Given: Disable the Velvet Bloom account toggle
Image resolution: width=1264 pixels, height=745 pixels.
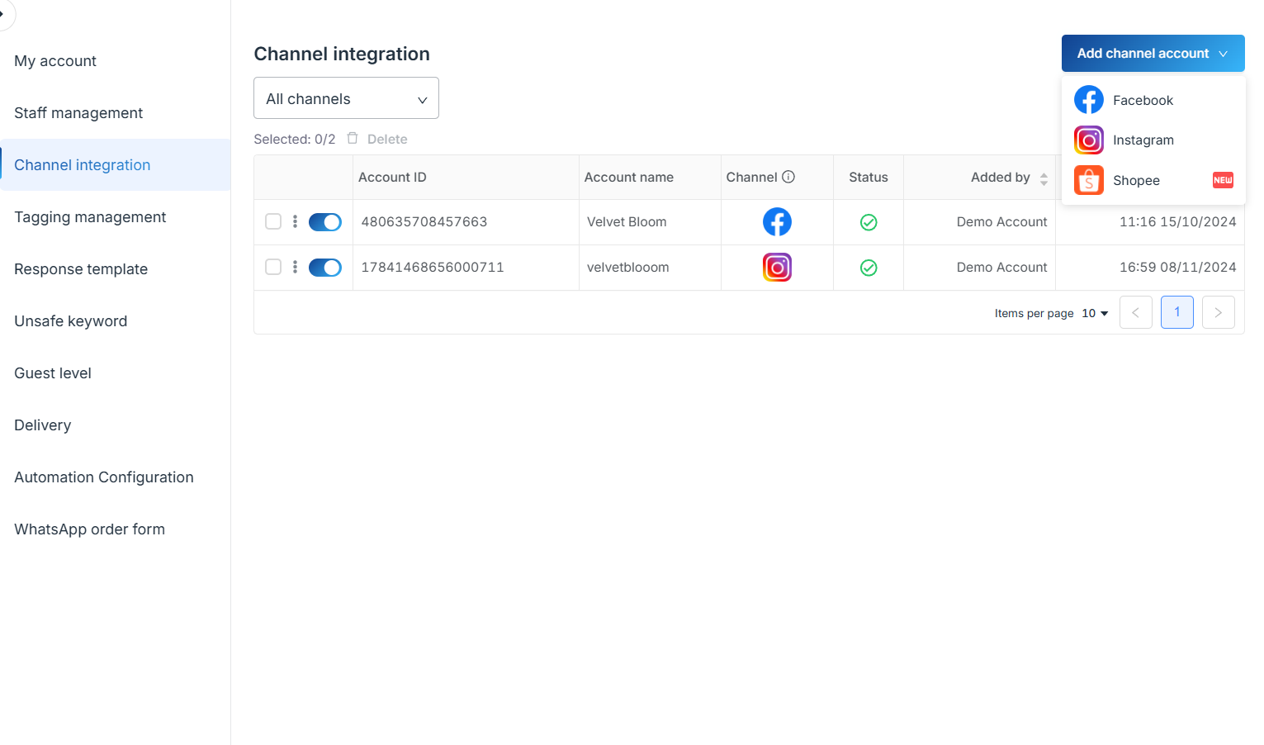Looking at the screenshot, I should click(x=325, y=222).
